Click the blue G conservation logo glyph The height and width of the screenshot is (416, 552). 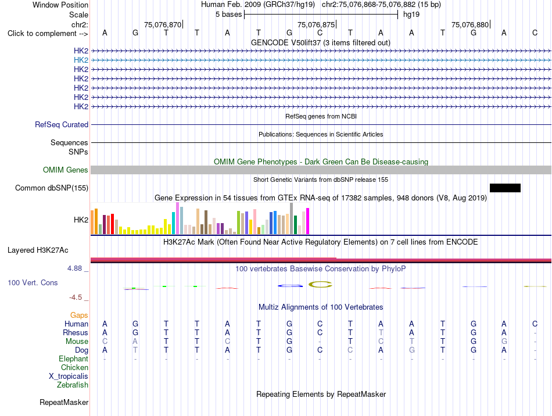coord(290,286)
